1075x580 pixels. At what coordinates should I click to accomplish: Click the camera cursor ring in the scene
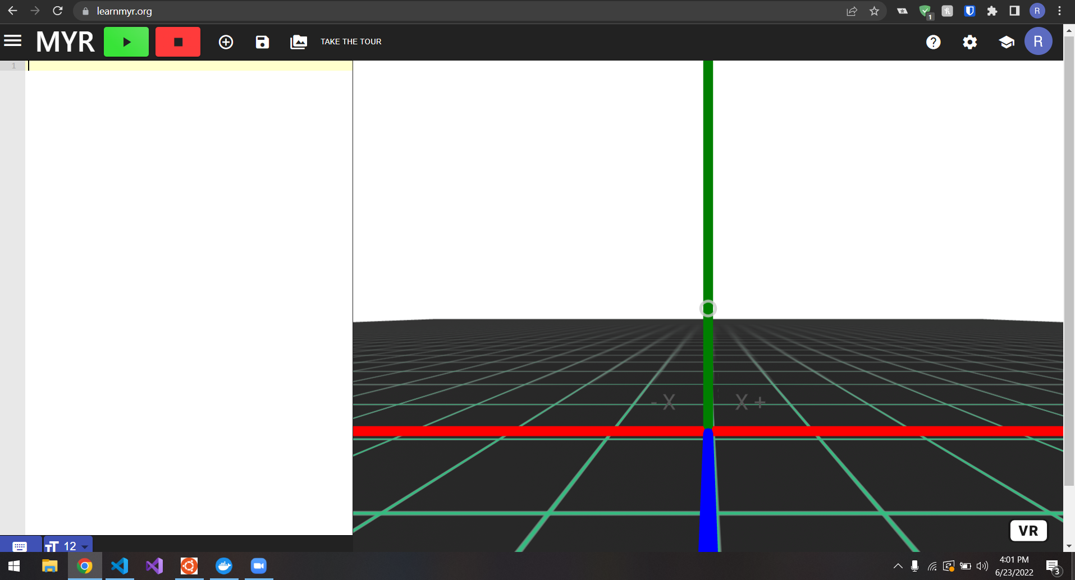[x=708, y=309]
